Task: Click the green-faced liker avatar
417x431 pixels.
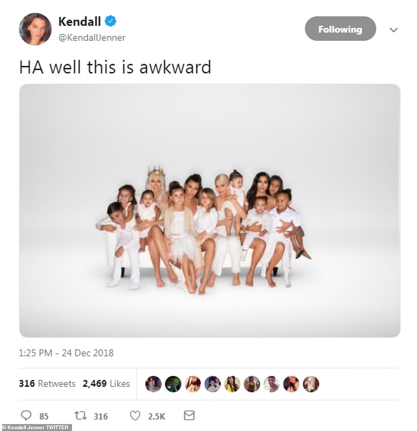Action: point(173,384)
